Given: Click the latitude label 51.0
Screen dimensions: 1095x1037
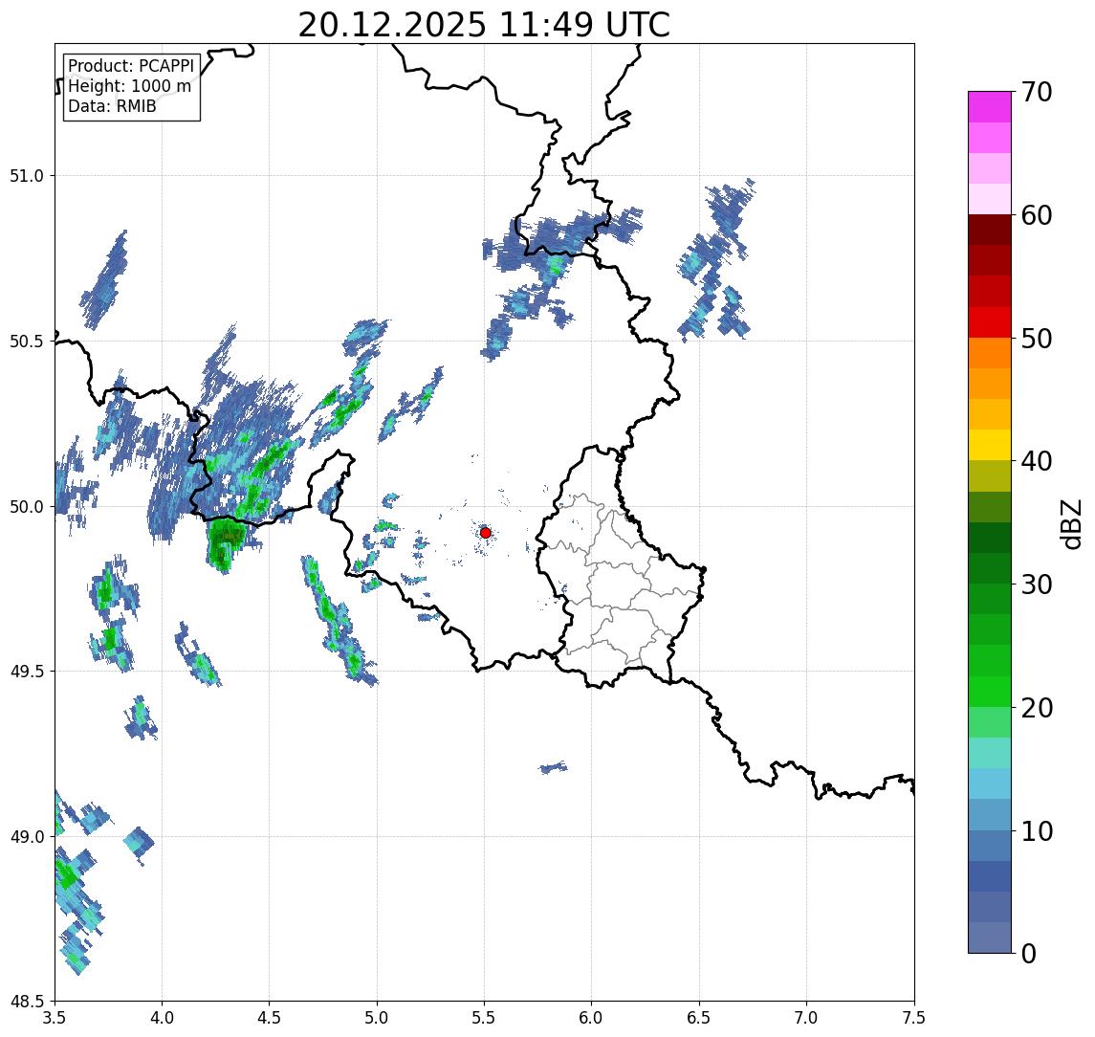Looking at the screenshot, I should (x=27, y=176).
